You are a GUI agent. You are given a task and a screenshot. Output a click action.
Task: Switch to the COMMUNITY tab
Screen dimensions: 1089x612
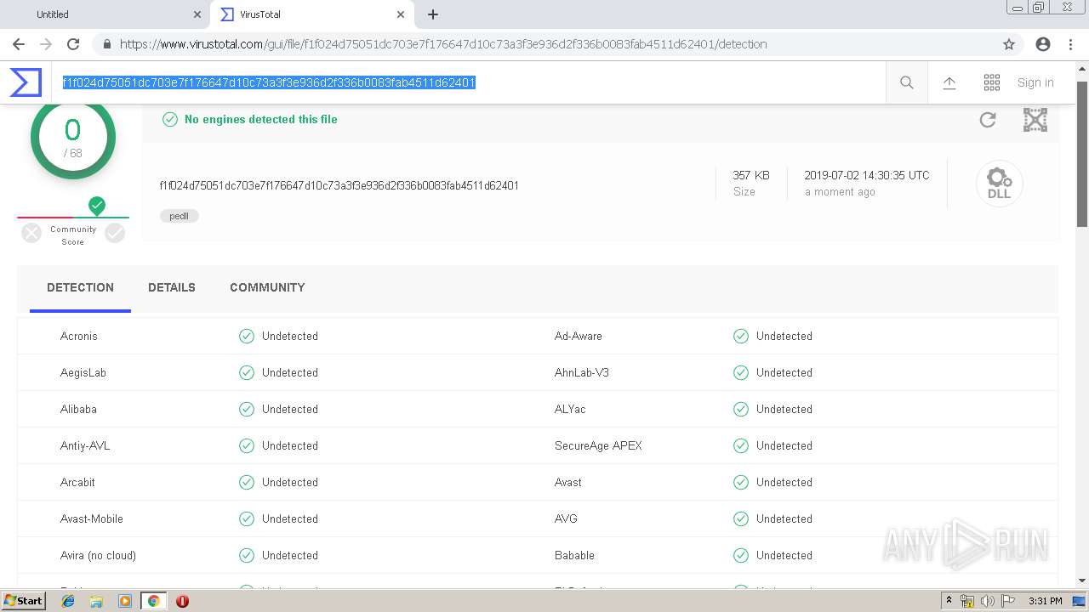267,287
